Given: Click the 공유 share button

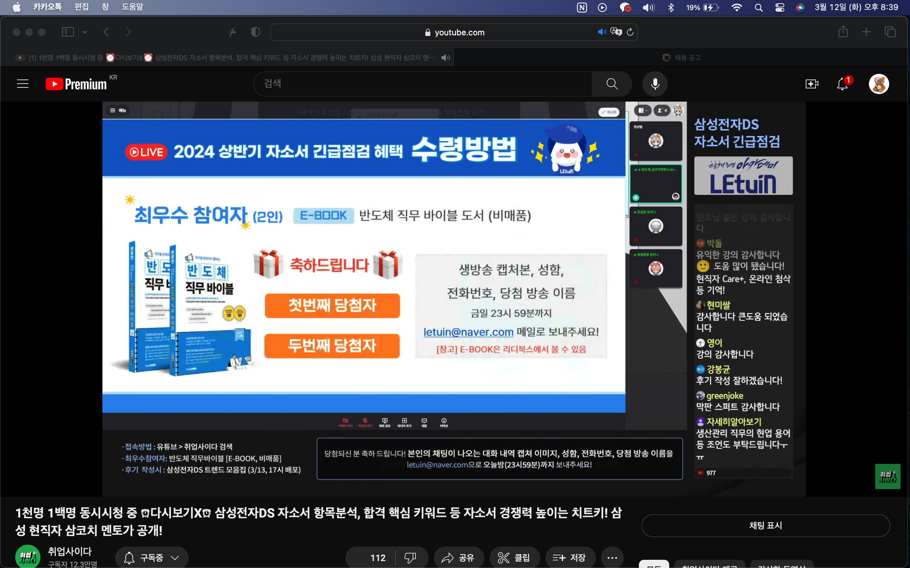Looking at the screenshot, I should click(458, 558).
